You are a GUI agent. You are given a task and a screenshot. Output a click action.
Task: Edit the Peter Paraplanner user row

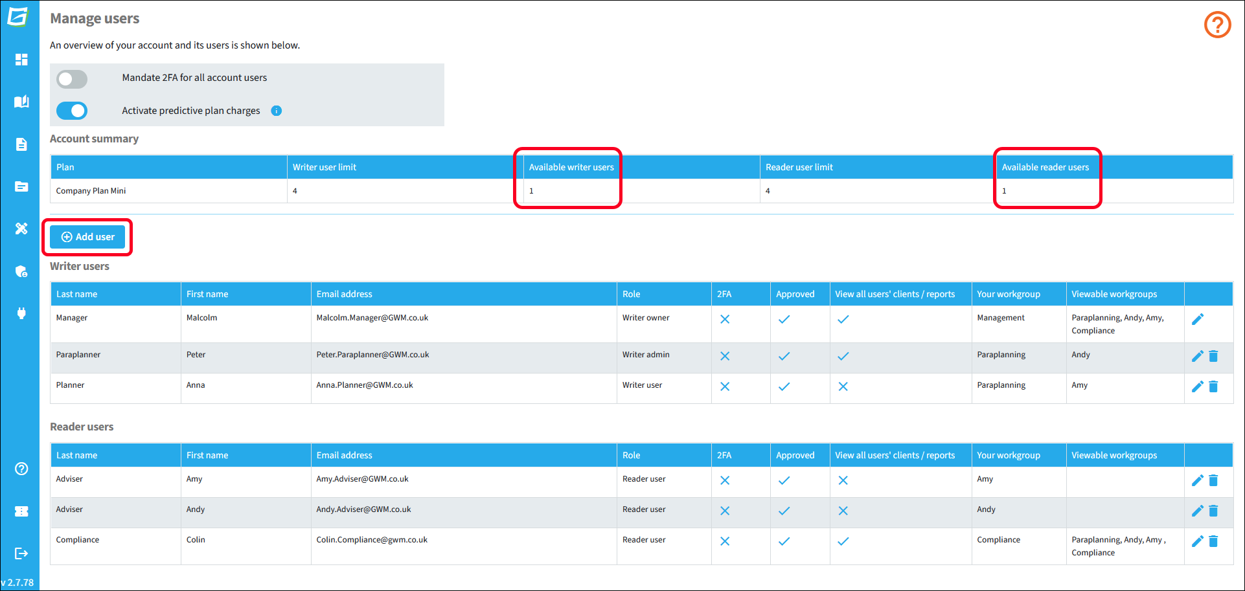tap(1198, 356)
